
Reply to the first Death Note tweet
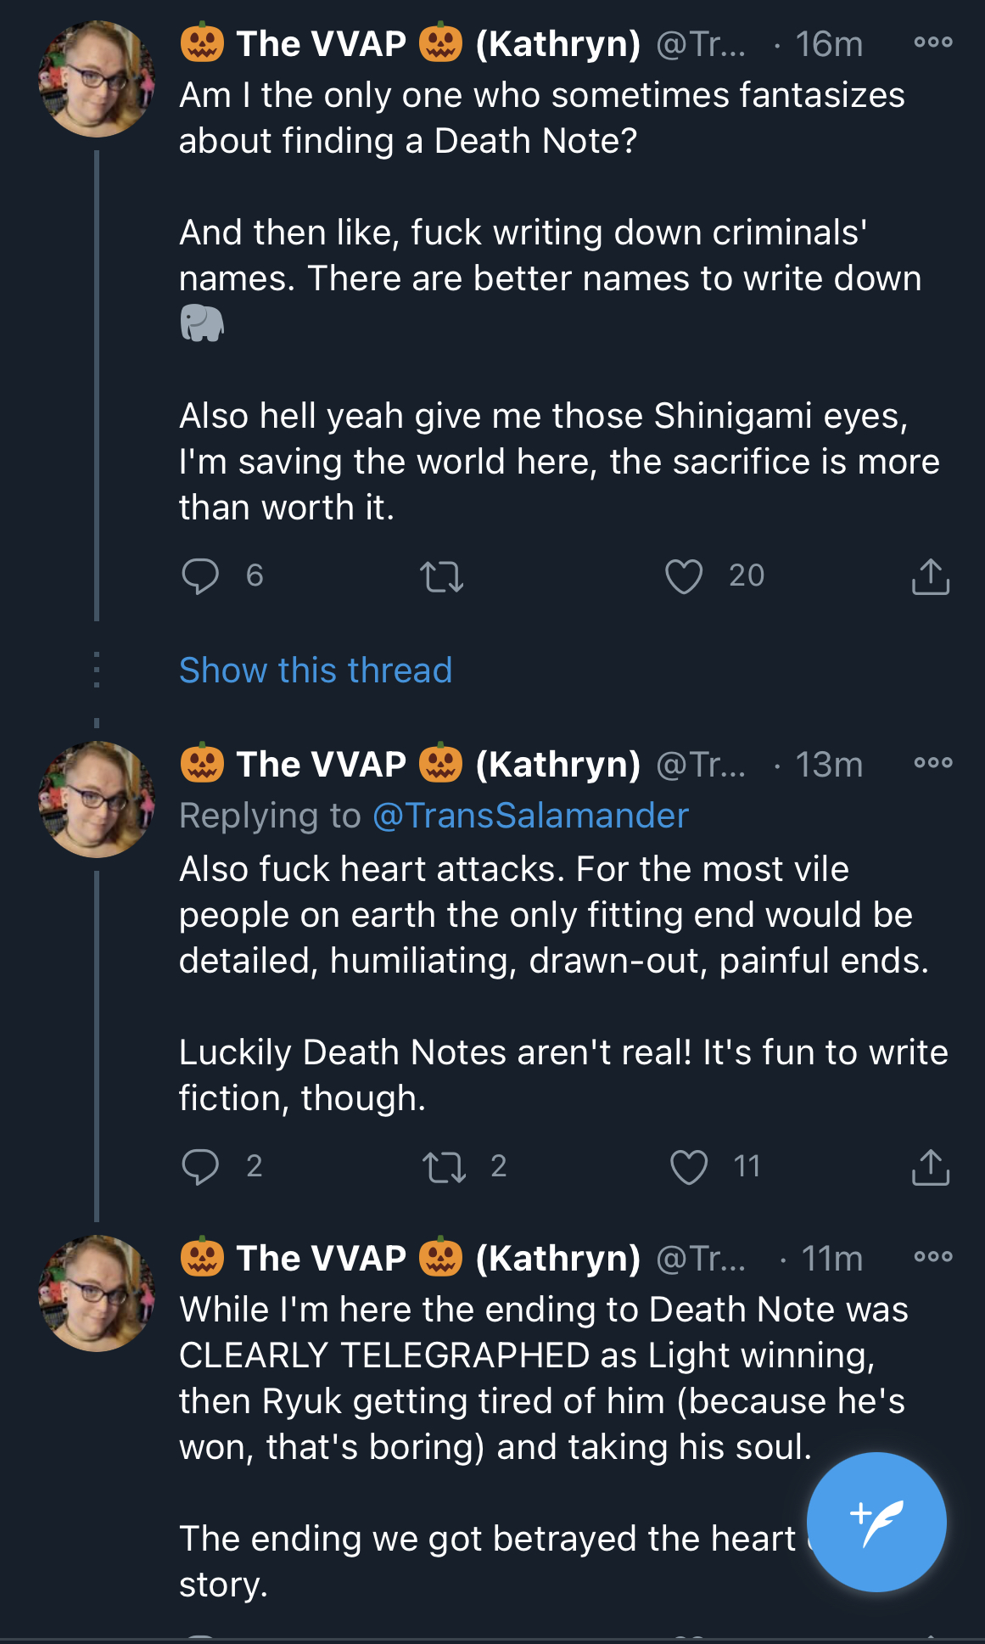[x=200, y=575]
